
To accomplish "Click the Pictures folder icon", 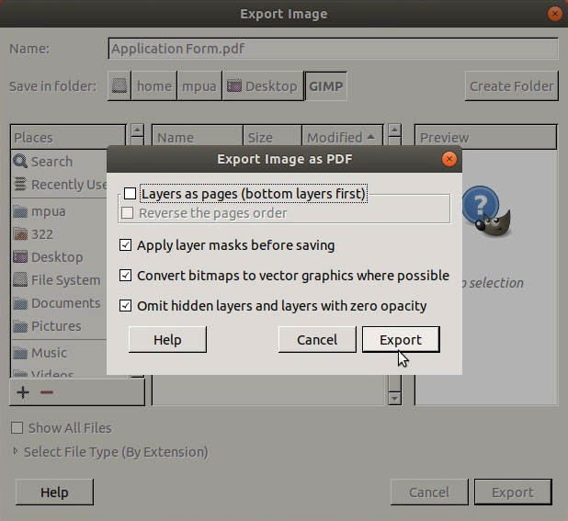I will click(20, 326).
